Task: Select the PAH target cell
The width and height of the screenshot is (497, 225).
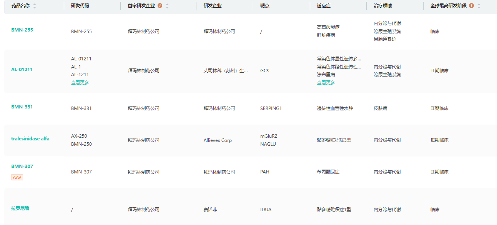Action: [x=265, y=172]
